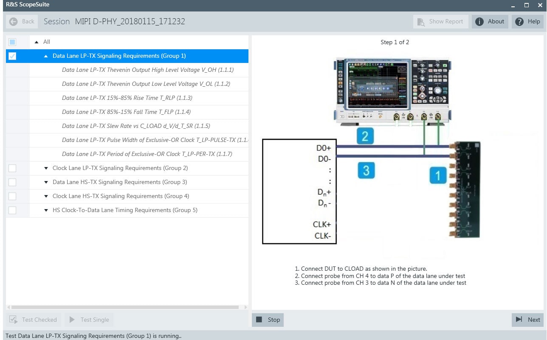Uncheck the Data Lane LP-TX Signaling Requirements checkbox
This screenshot has width=547, height=340.
[x=12, y=56]
